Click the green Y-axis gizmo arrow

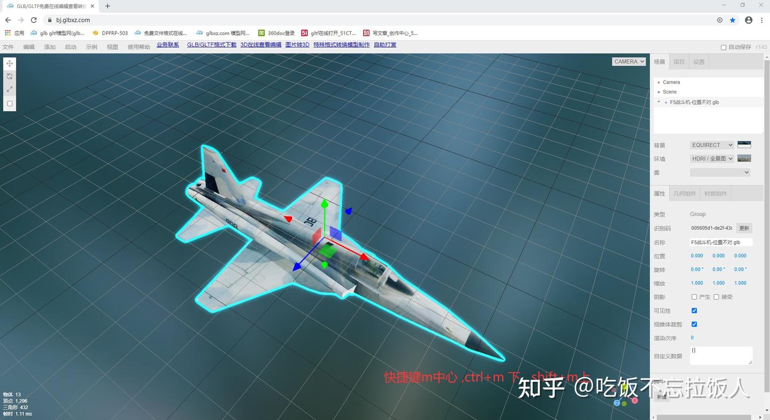(324, 204)
